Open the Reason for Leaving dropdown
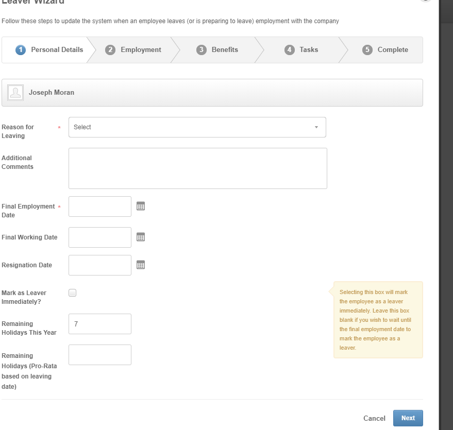Screen dimensions: 453x430 click(x=197, y=127)
